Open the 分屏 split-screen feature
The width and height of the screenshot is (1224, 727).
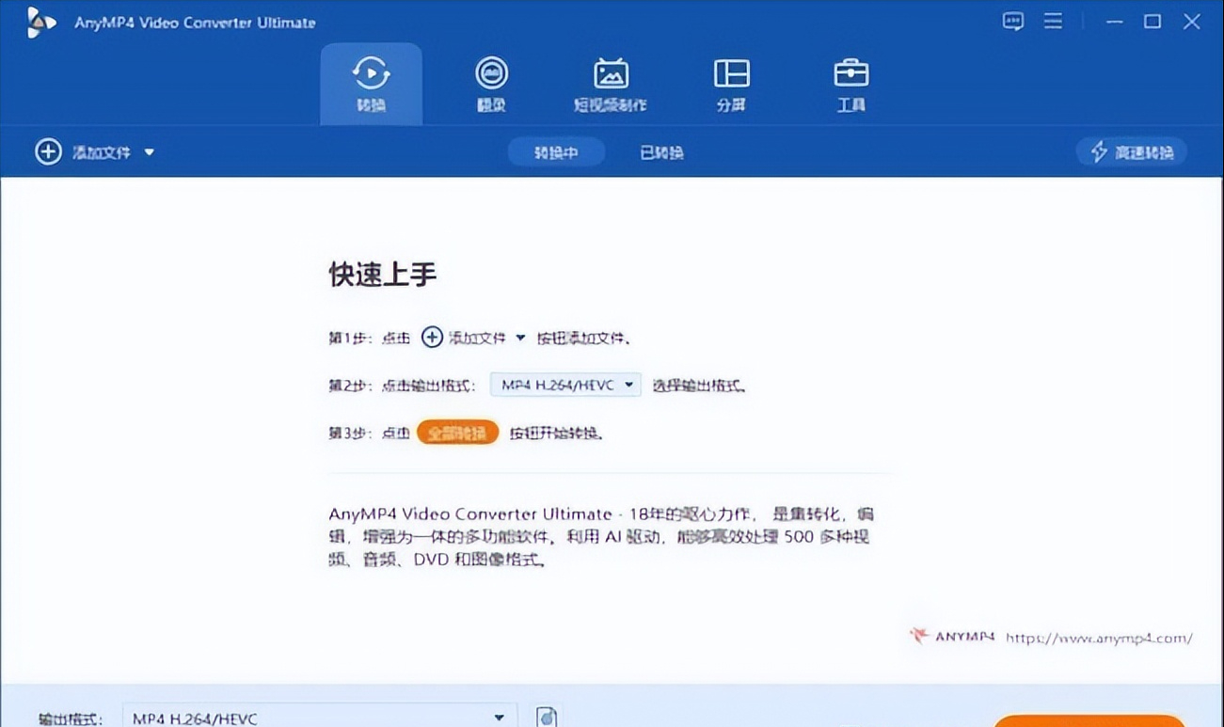click(732, 83)
